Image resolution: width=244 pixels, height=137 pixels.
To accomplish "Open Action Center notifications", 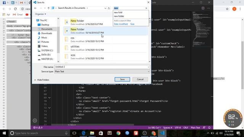I will 238,133.
